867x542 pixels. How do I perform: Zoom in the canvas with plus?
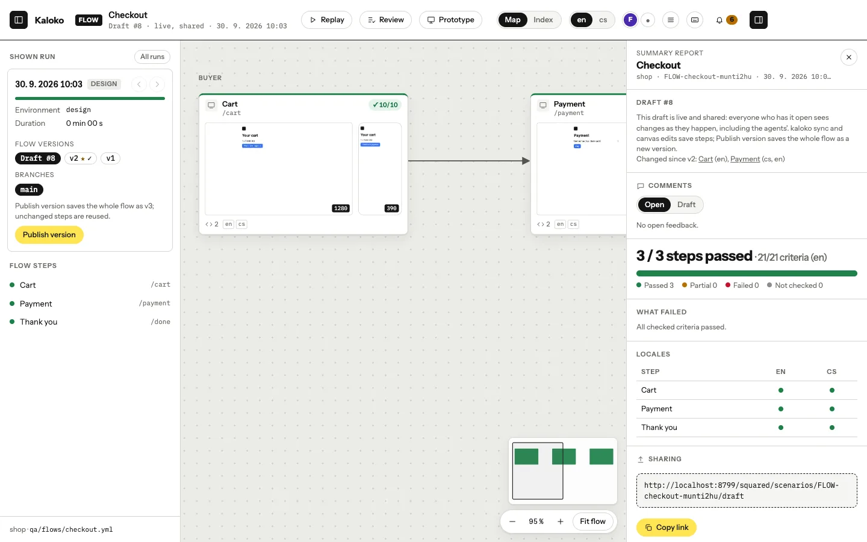point(561,522)
